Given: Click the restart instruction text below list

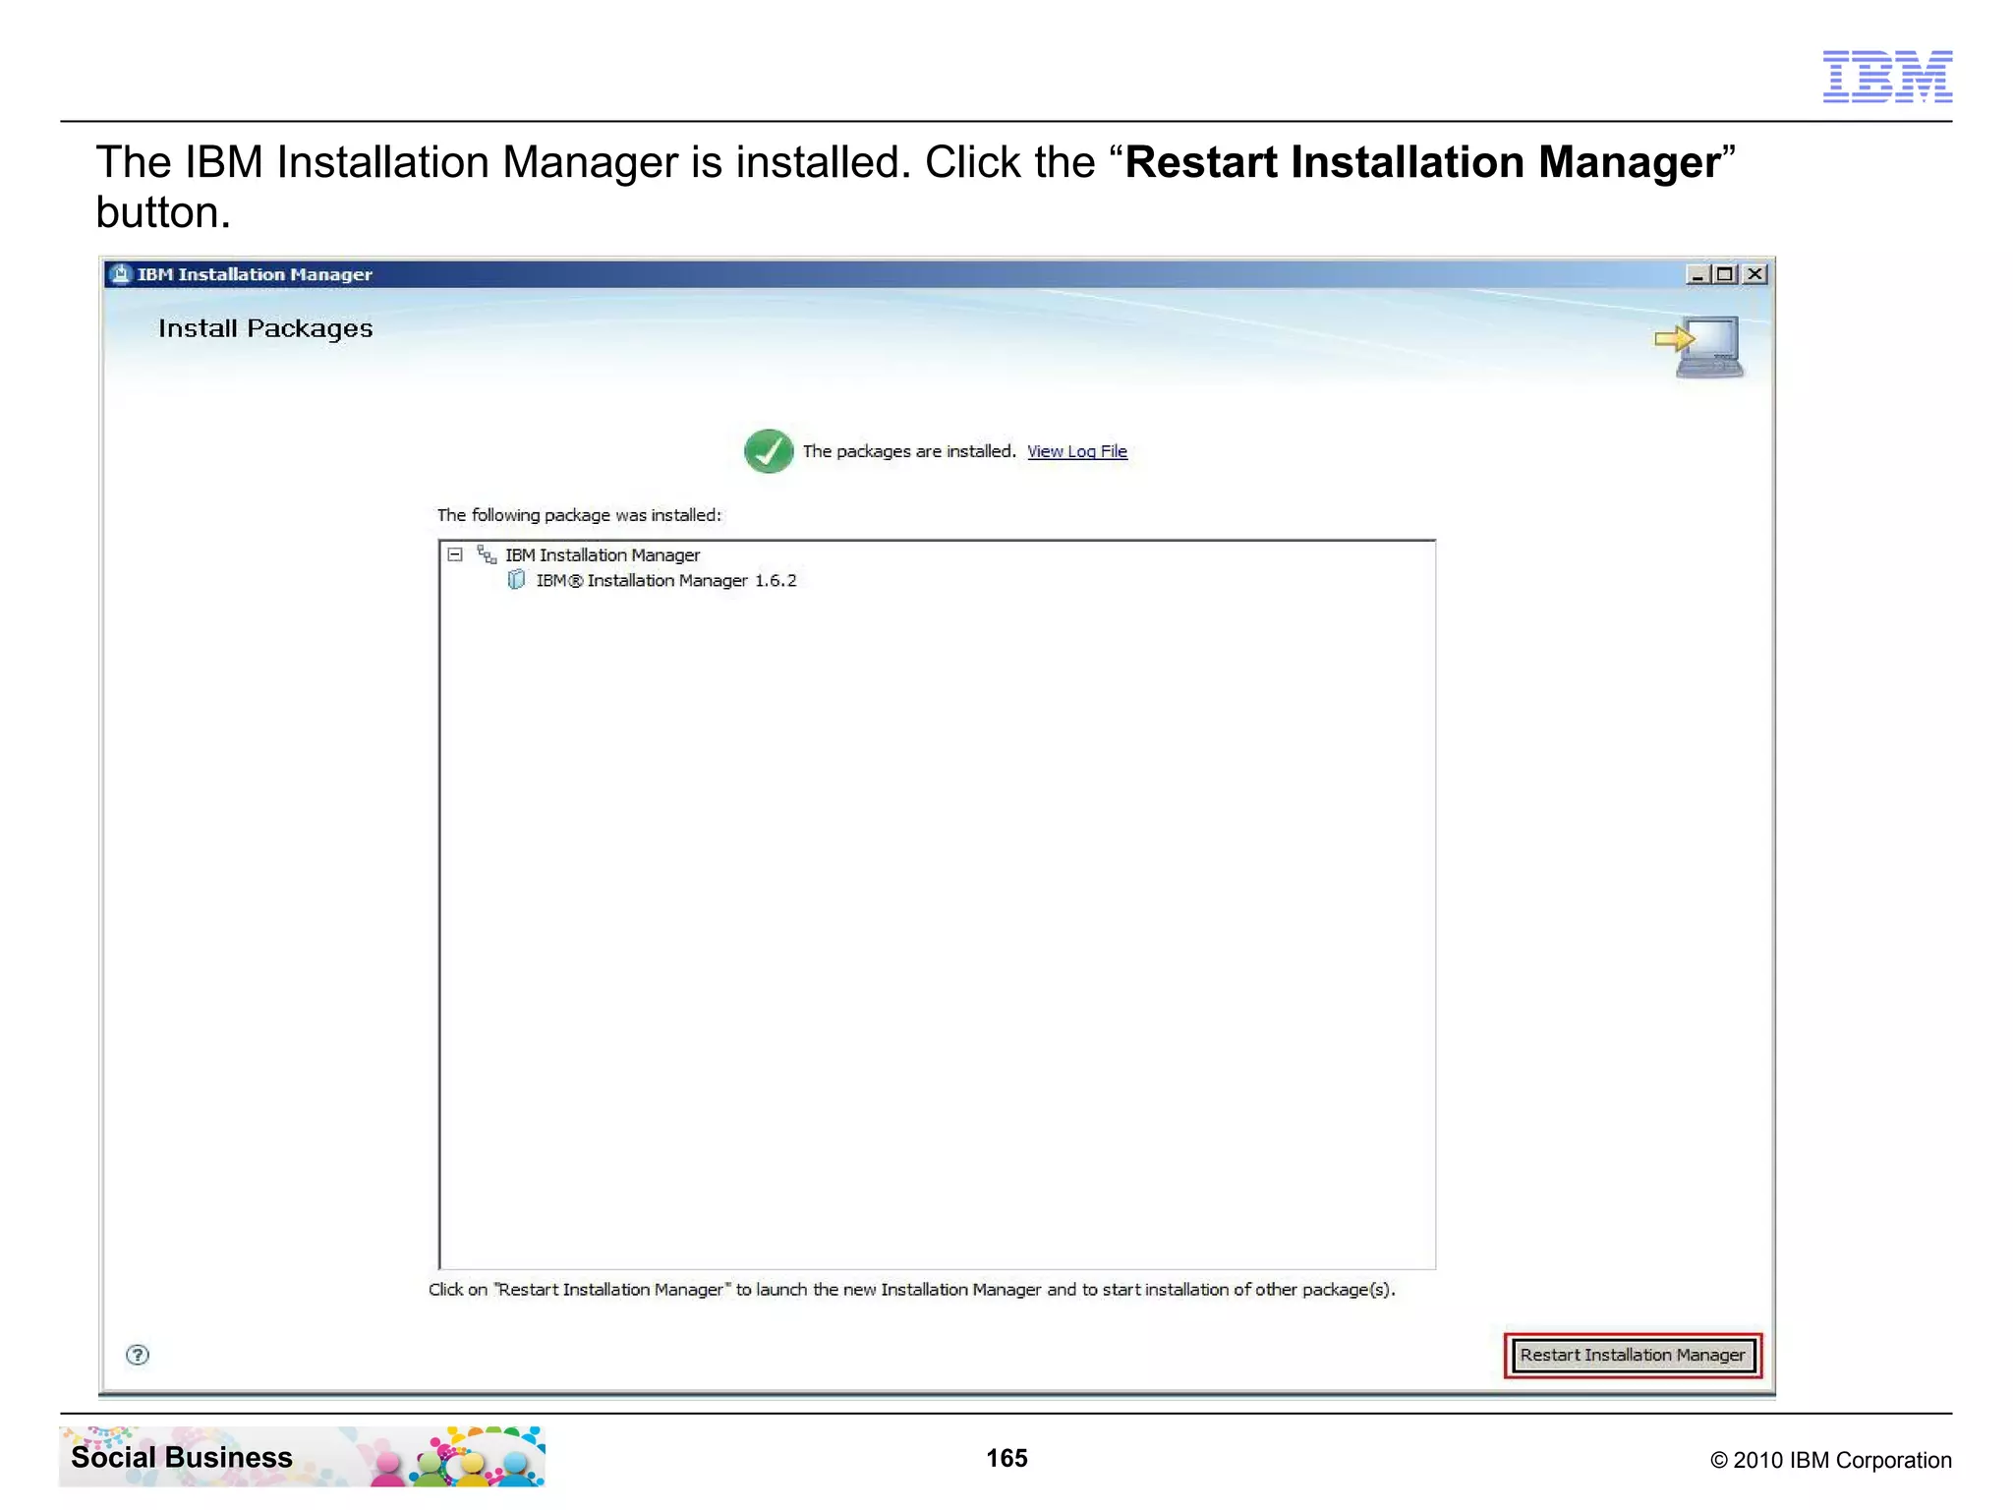Looking at the screenshot, I should point(912,1290).
